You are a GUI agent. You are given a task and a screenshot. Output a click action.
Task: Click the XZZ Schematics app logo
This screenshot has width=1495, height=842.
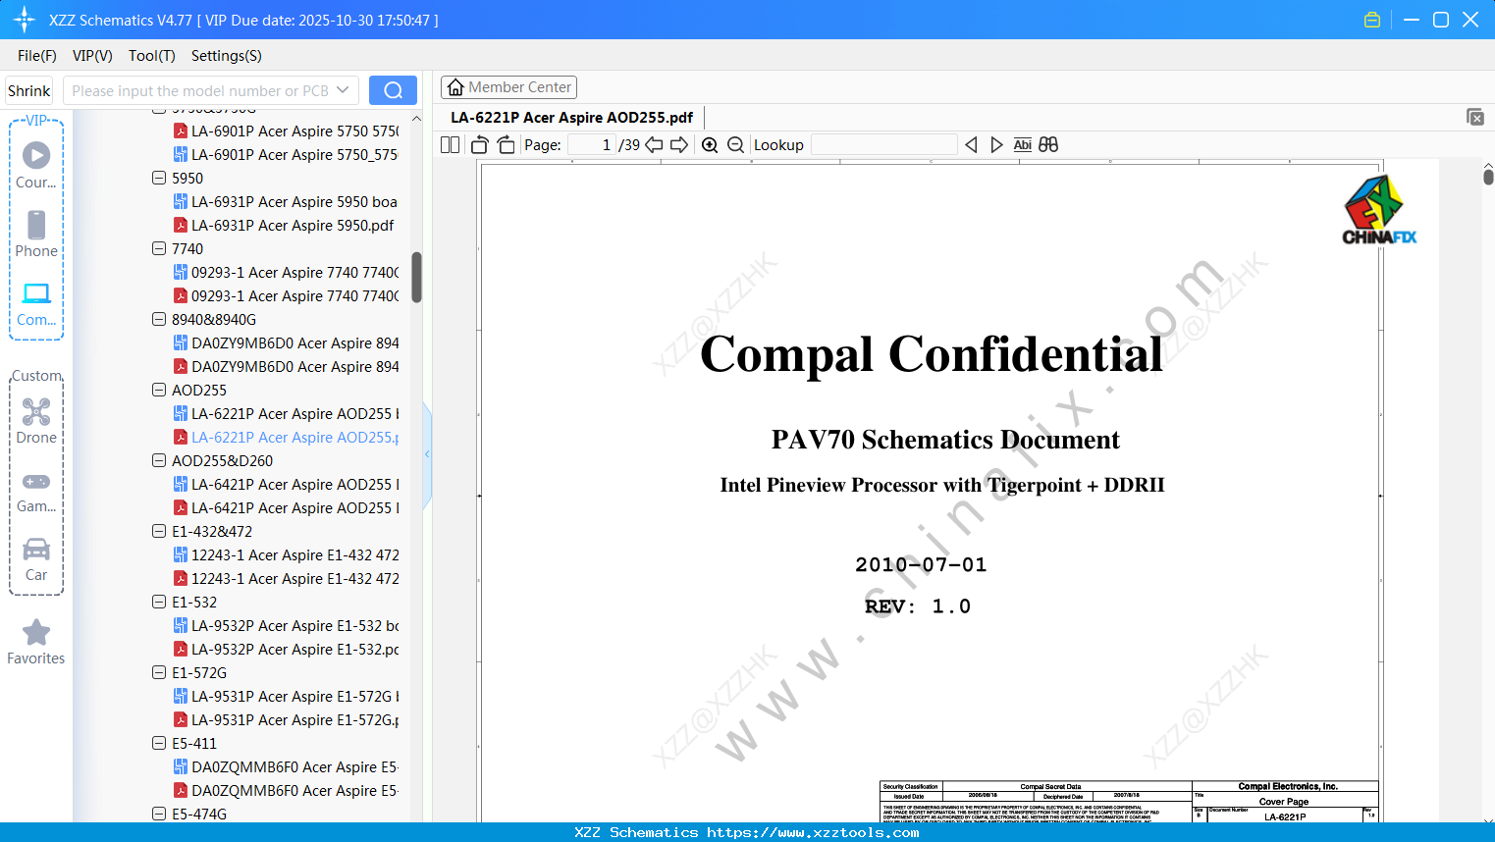(25, 20)
